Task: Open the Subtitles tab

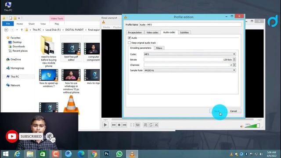Action: 184,32
